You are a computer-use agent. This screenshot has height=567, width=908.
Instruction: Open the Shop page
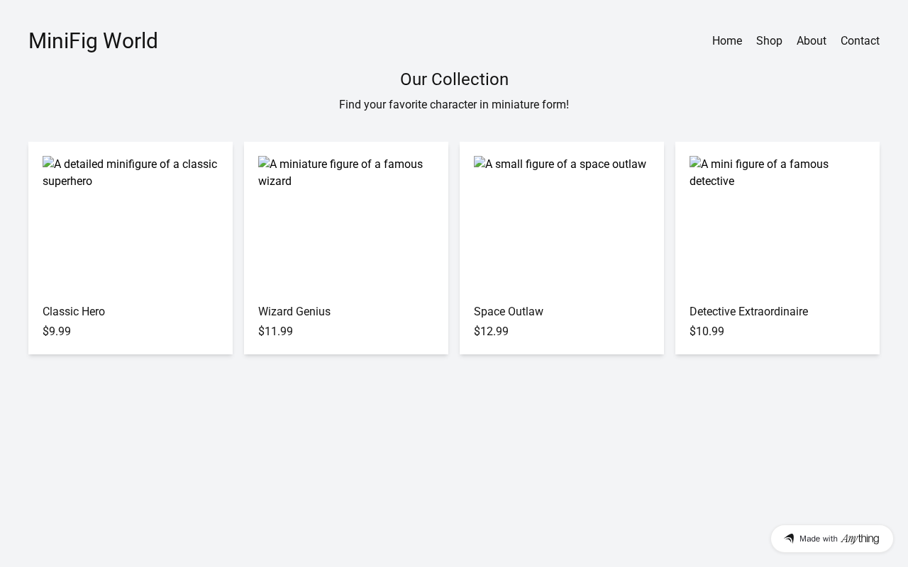(769, 41)
